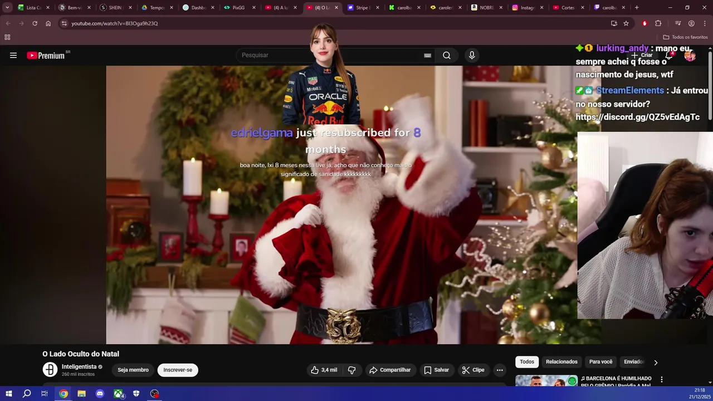Image resolution: width=713 pixels, height=401 pixels.
Task: Open OBS Studio from the taskbar
Action: point(154,394)
